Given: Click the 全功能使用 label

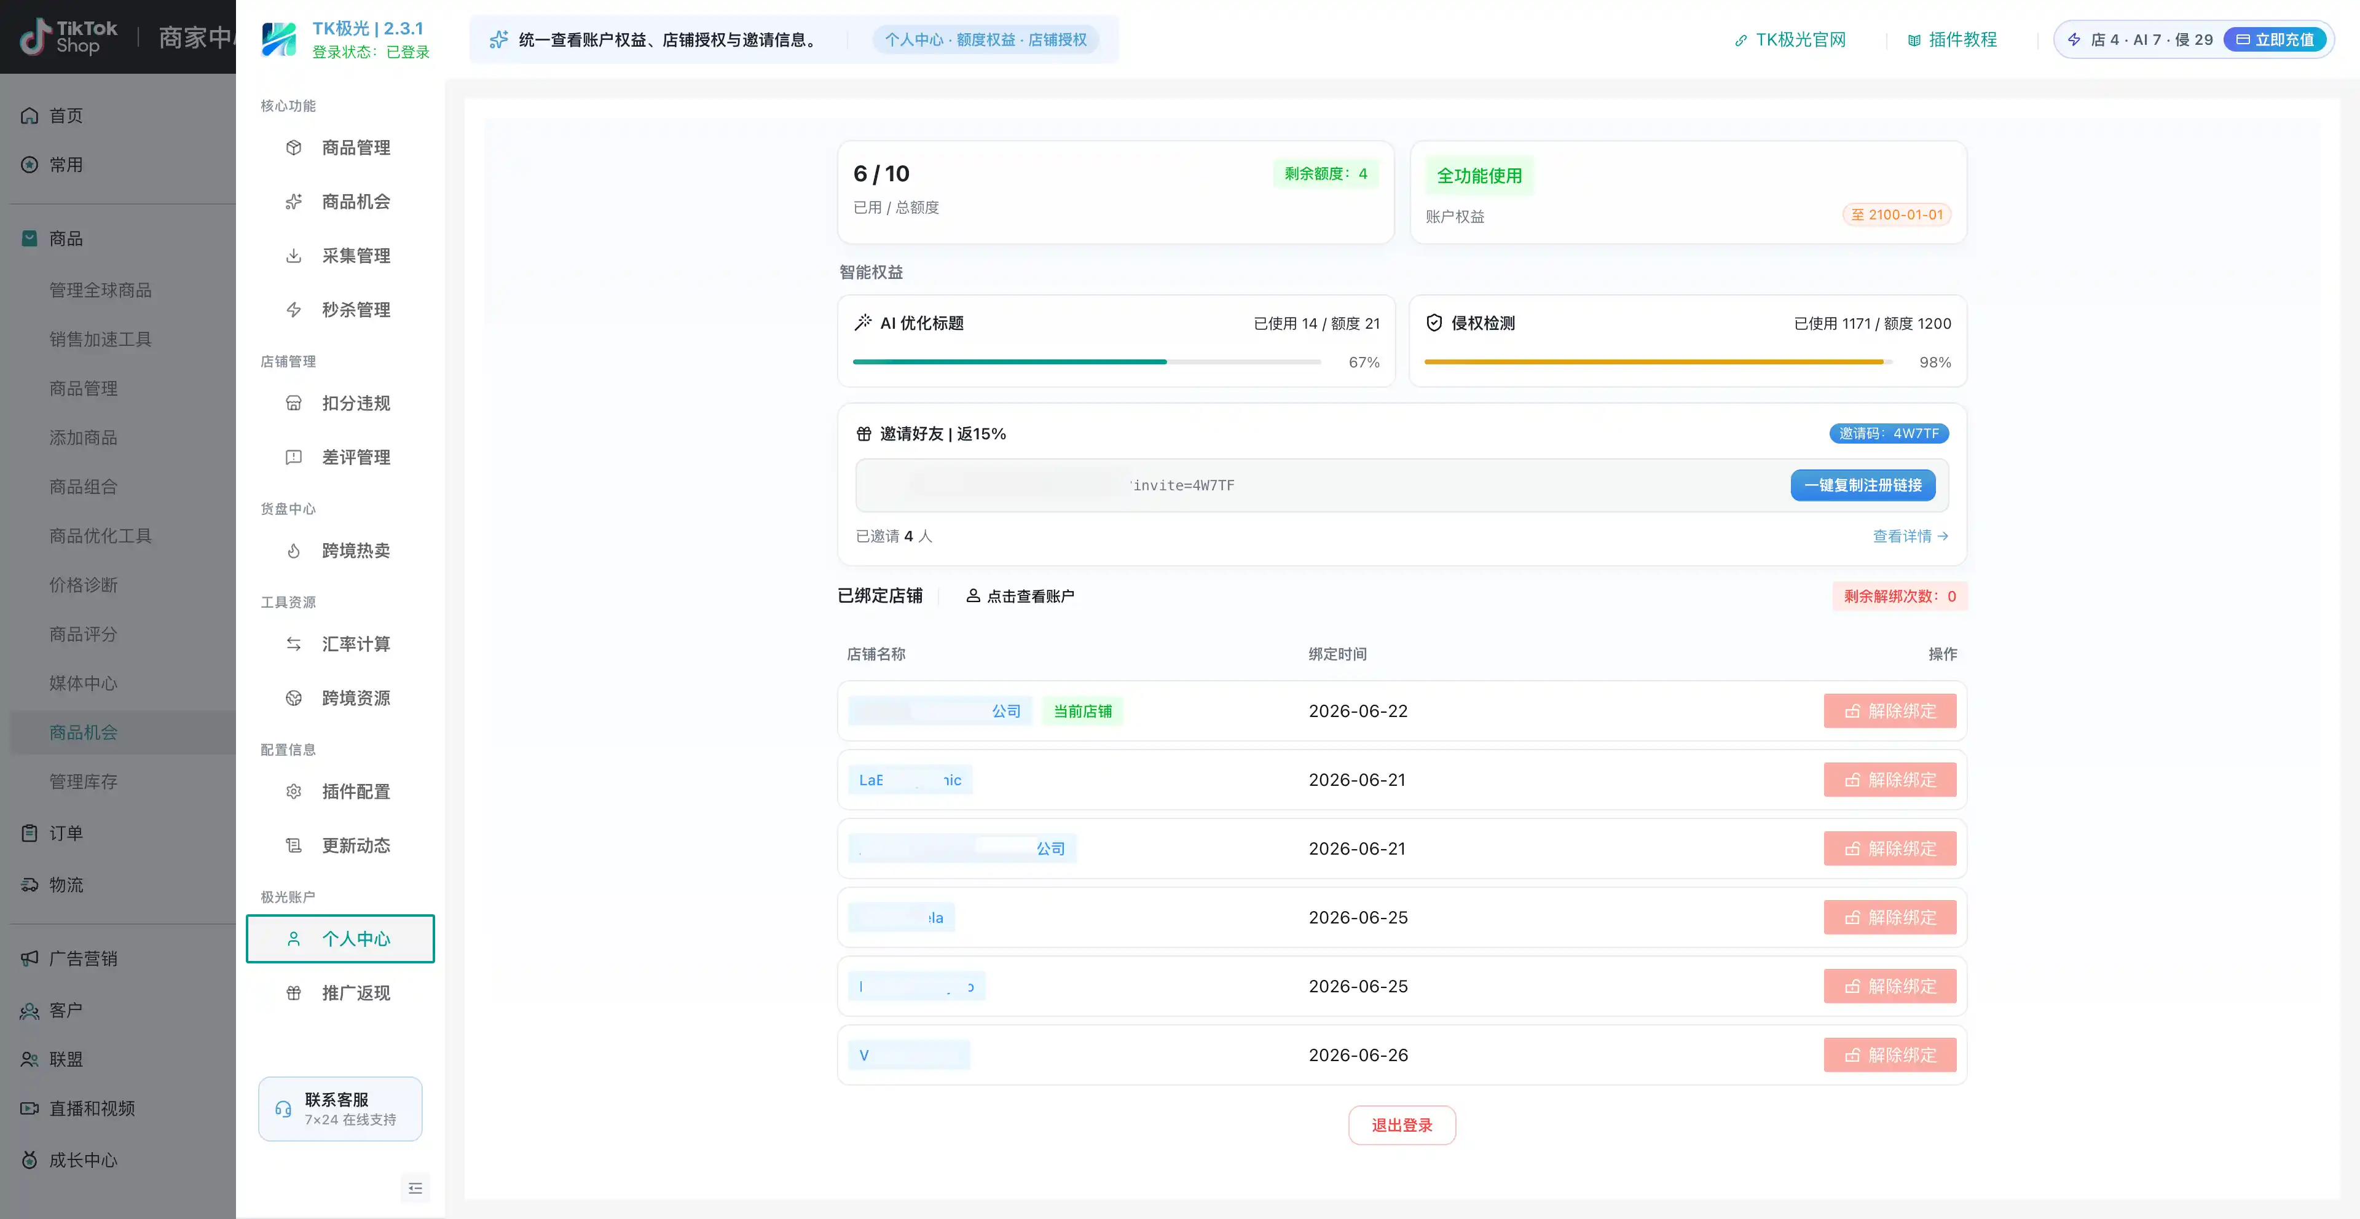Looking at the screenshot, I should [1479, 176].
